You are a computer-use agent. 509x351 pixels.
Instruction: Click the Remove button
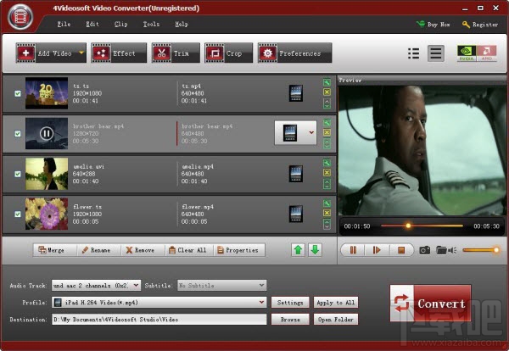pyautogui.click(x=143, y=250)
